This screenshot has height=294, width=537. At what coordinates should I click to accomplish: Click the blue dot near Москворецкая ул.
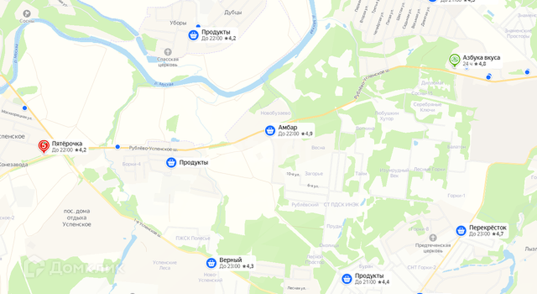[x=24, y=108]
